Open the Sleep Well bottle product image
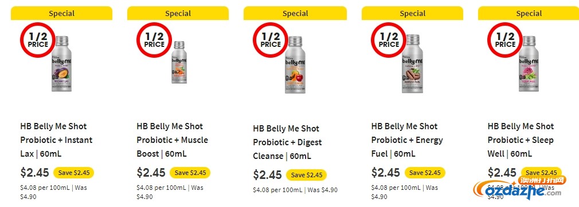The width and height of the screenshot is (579, 207). (529, 63)
